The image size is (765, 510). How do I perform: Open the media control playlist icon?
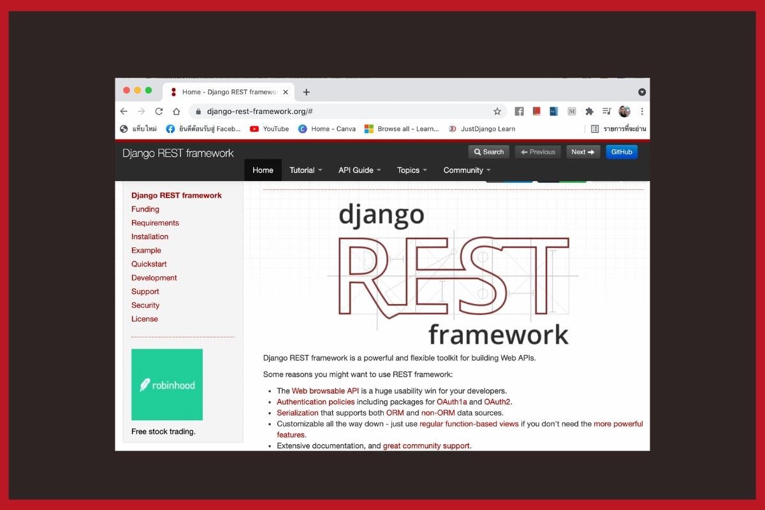tap(606, 111)
